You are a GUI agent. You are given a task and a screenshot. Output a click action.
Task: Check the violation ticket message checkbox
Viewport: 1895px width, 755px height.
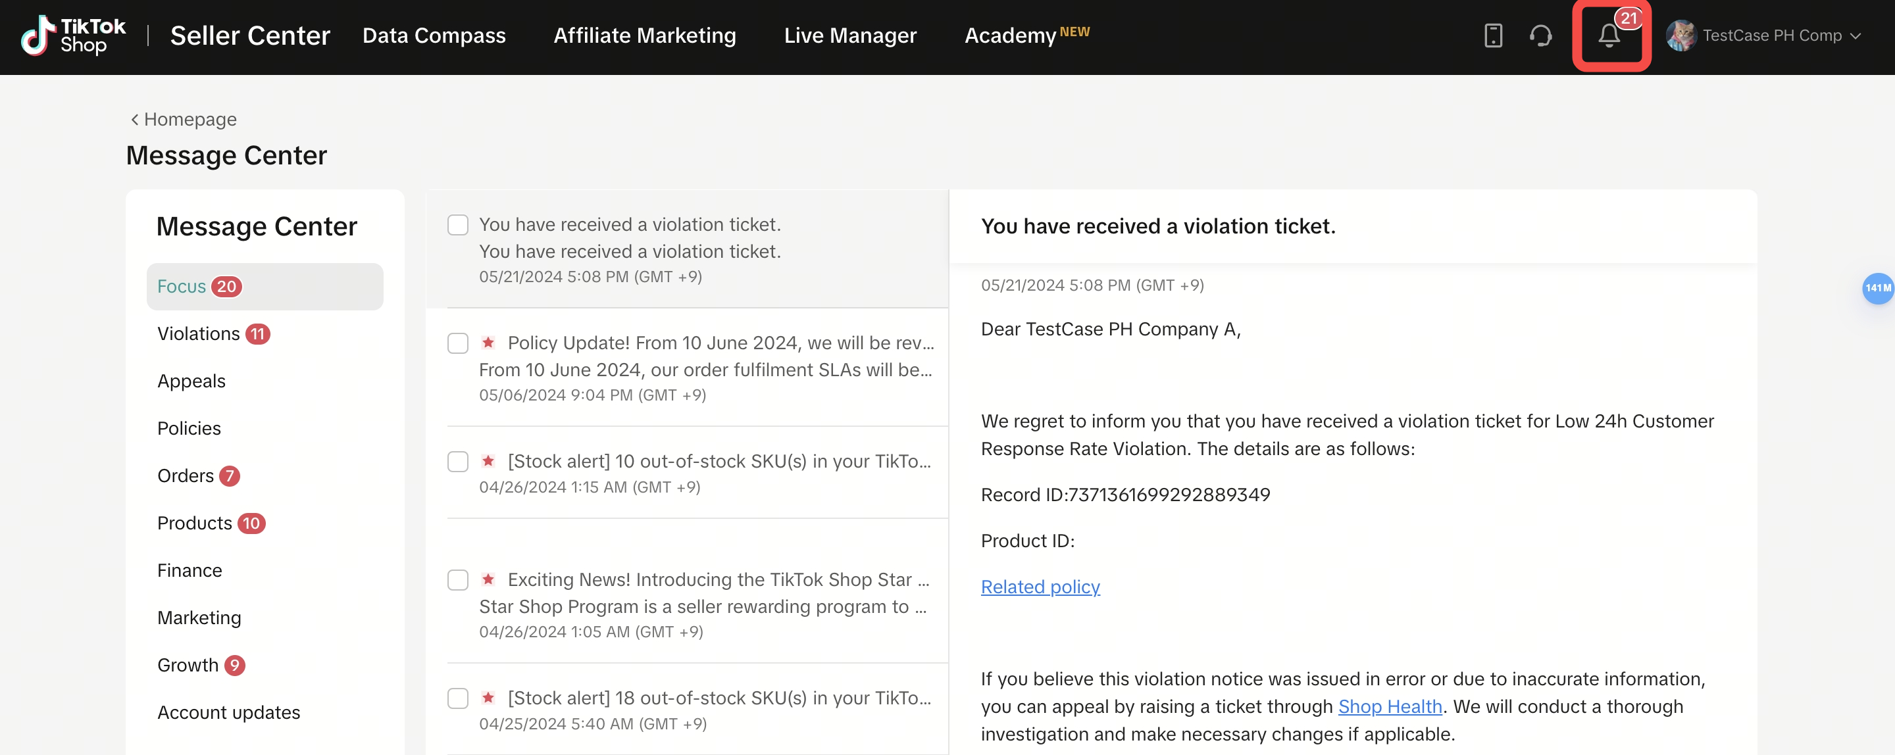(457, 225)
